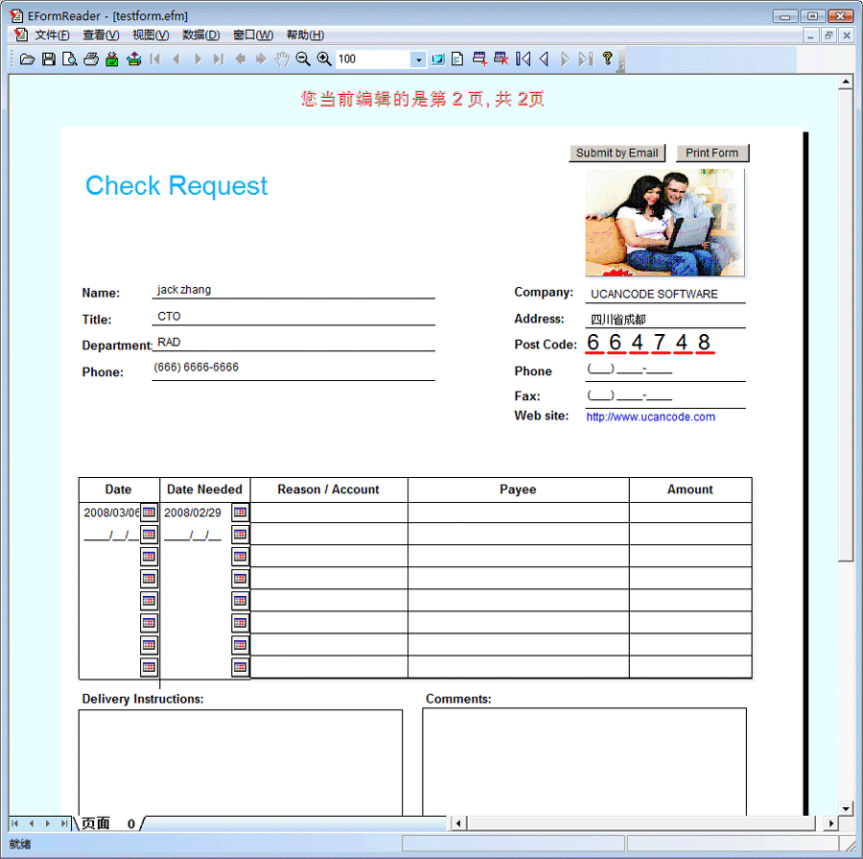Click the Submit by Email button

(617, 153)
